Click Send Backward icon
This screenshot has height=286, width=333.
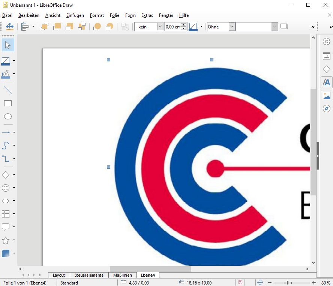point(69,27)
